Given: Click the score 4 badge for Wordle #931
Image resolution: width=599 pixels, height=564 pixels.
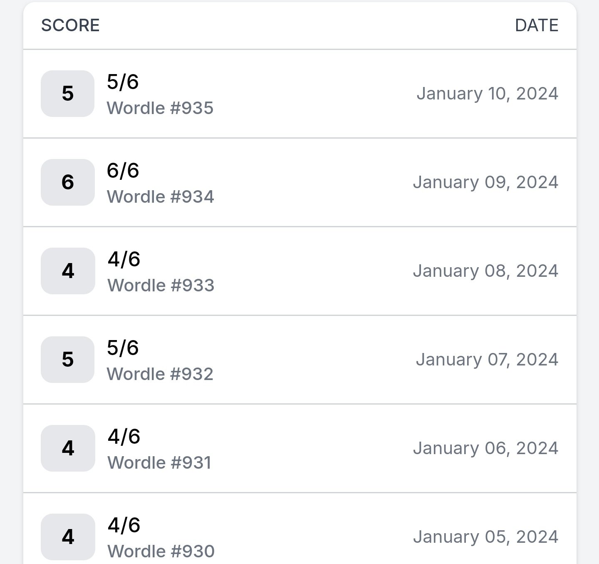Looking at the screenshot, I should (x=68, y=448).
